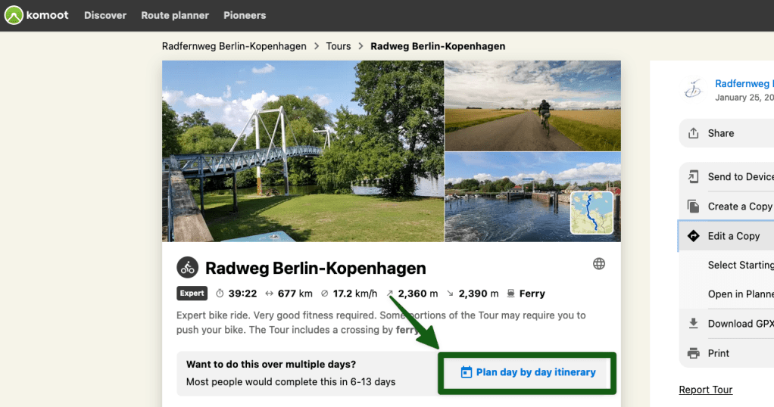This screenshot has width=774, height=407.
Task: Click the average speed icon
Action: click(x=324, y=294)
